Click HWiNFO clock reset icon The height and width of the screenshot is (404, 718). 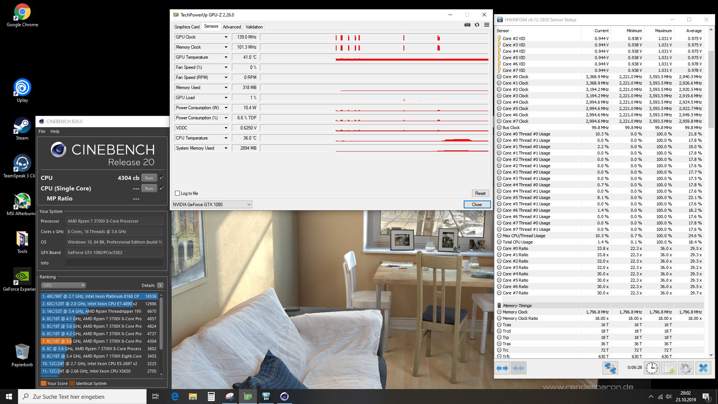pyautogui.click(x=651, y=368)
